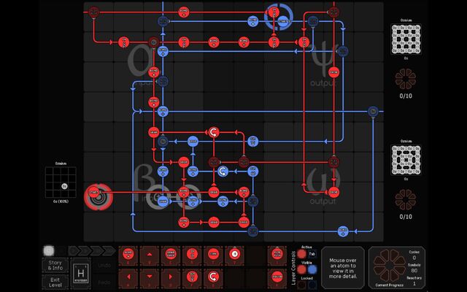Click the 'Mouse over an atom' info box

[343, 268]
